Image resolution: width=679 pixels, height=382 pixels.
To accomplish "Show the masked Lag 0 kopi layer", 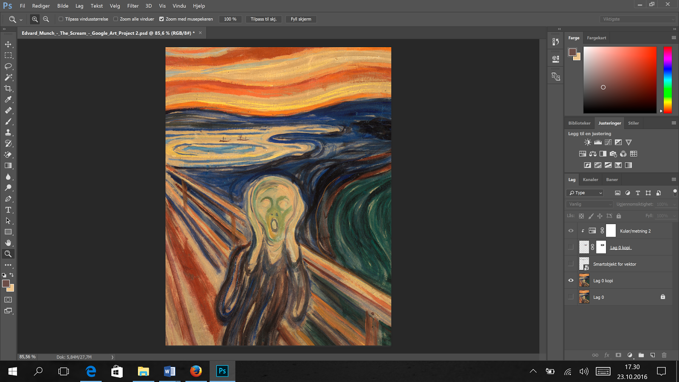I will tap(571, 247).
